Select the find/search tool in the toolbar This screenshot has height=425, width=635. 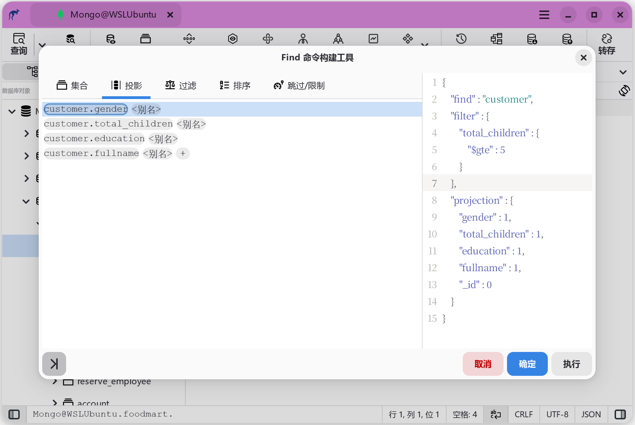(70, 39)
